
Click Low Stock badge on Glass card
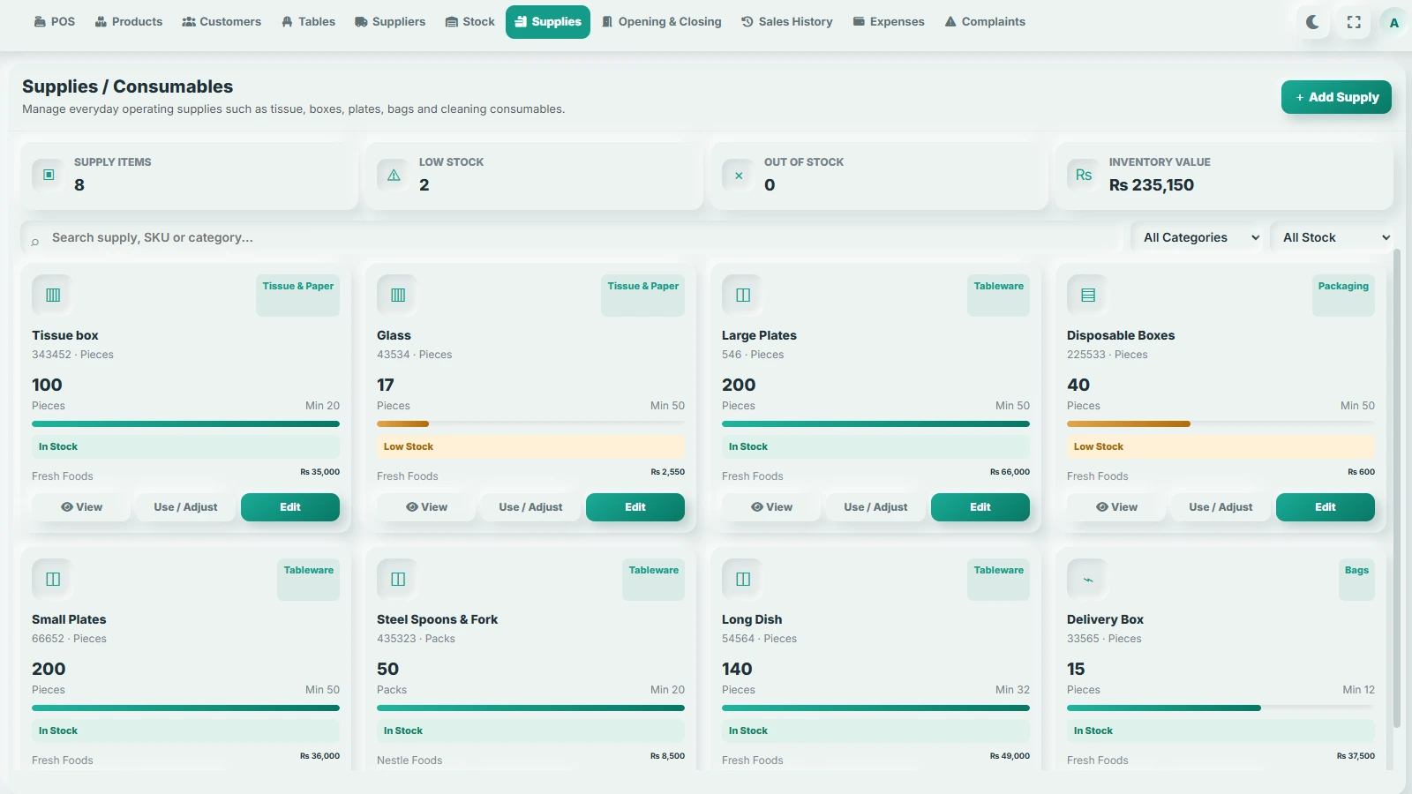click(530, 446)
